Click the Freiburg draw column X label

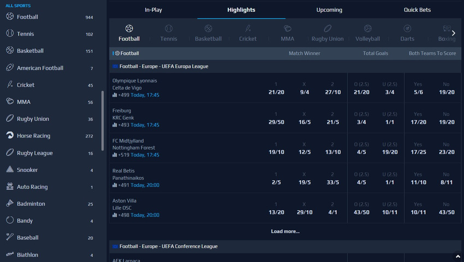tap(304, 114)
